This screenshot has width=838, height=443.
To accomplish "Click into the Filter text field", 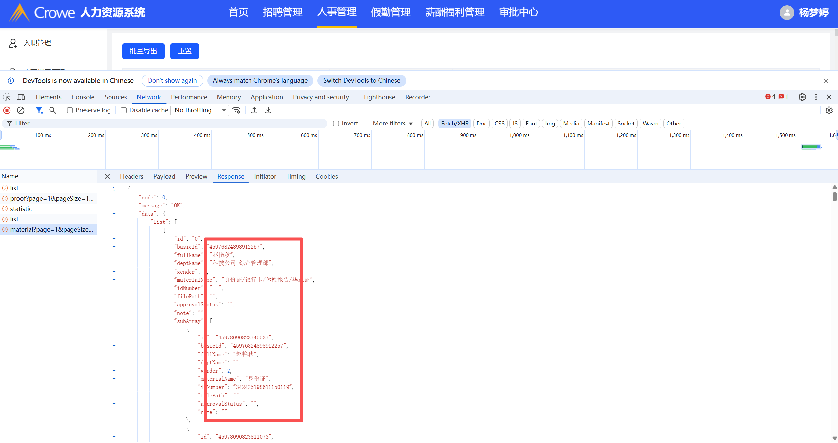I will (164, 124).
